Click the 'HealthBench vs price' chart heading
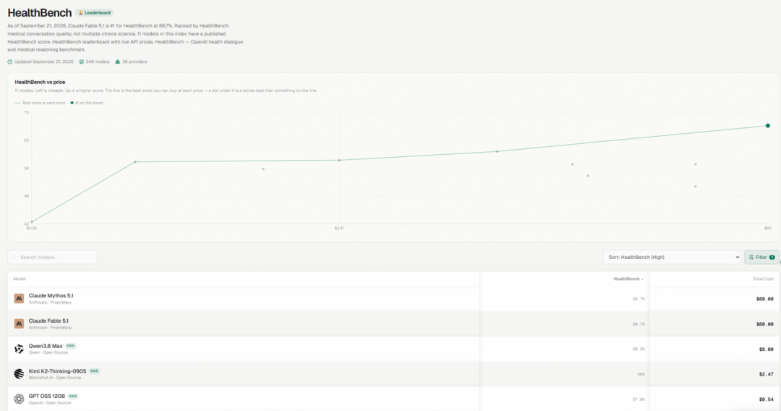 (40, 82)
